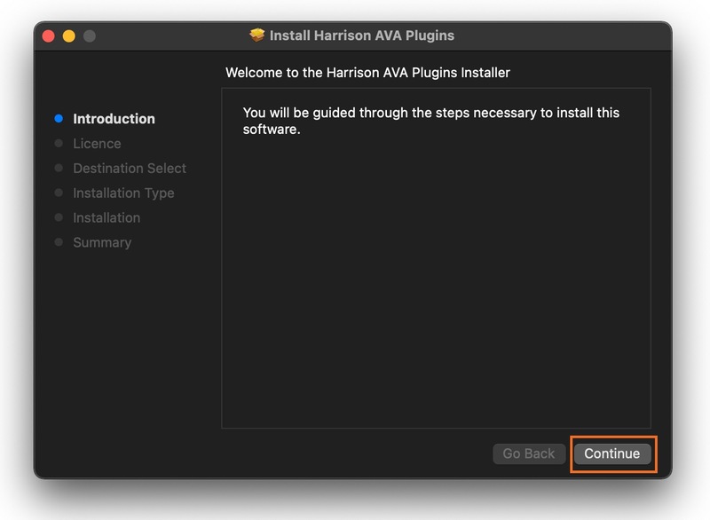Click the bullet beside Summary
Image resolution: width=710 pixels, height=520 pixels.
[59, 242]
